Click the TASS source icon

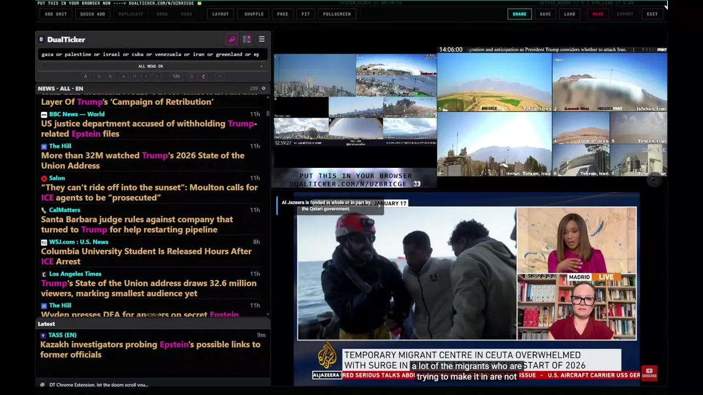43,335
